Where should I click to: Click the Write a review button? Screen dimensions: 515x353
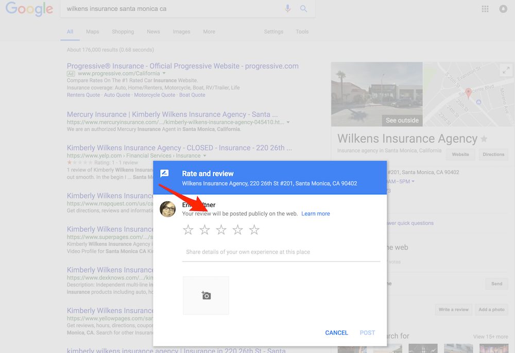(x=454, y=310)
